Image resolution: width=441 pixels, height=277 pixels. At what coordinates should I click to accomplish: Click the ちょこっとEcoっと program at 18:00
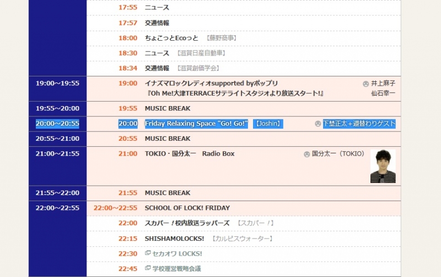pyautogui.click(x=171, y=38)
